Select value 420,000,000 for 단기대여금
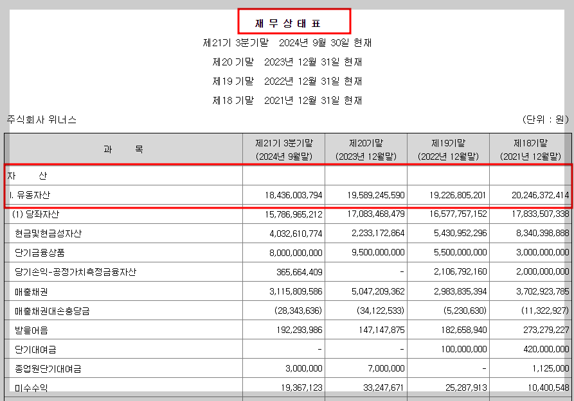Screen dimensions: 574x401 tap(546, 350)
